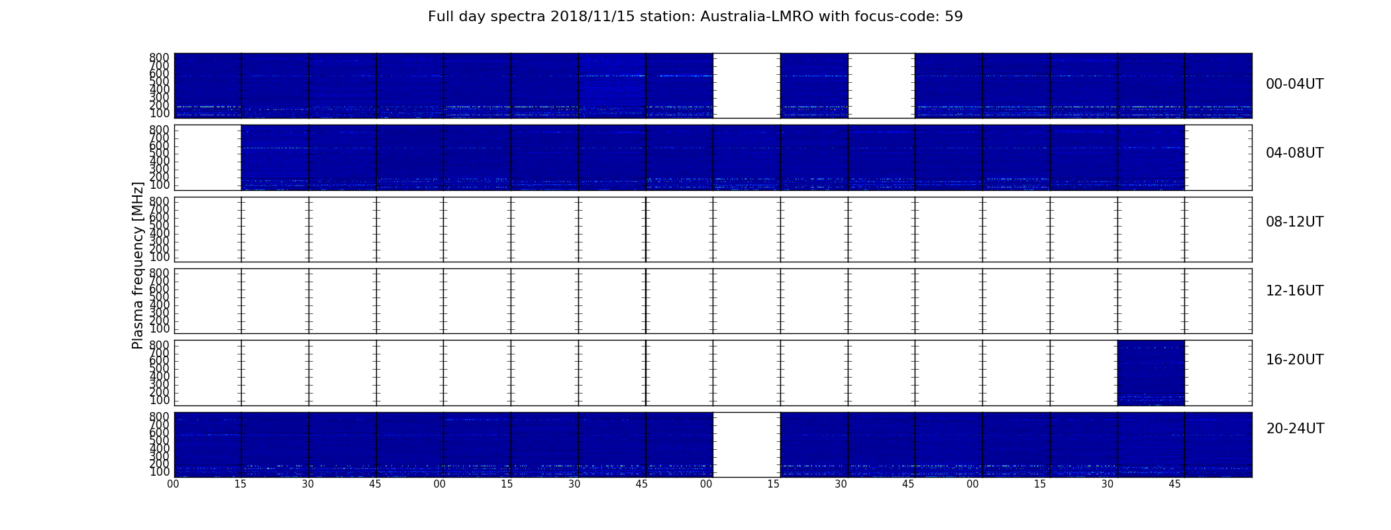Click the '800' tick label of the 12-16UT panel
1391x530 pixels.
[x=160, y=273]
